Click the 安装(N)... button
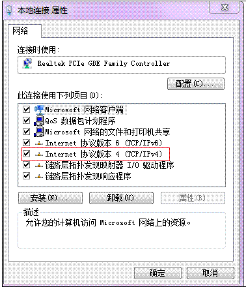The height and width of the screenshot is (289, 246). (x=50, y=198)
